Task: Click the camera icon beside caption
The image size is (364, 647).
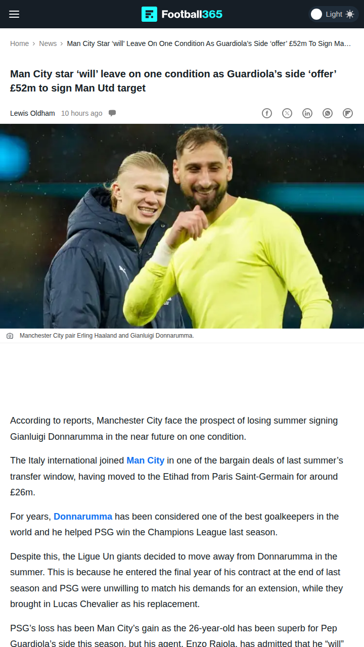Action: [10, 336]
